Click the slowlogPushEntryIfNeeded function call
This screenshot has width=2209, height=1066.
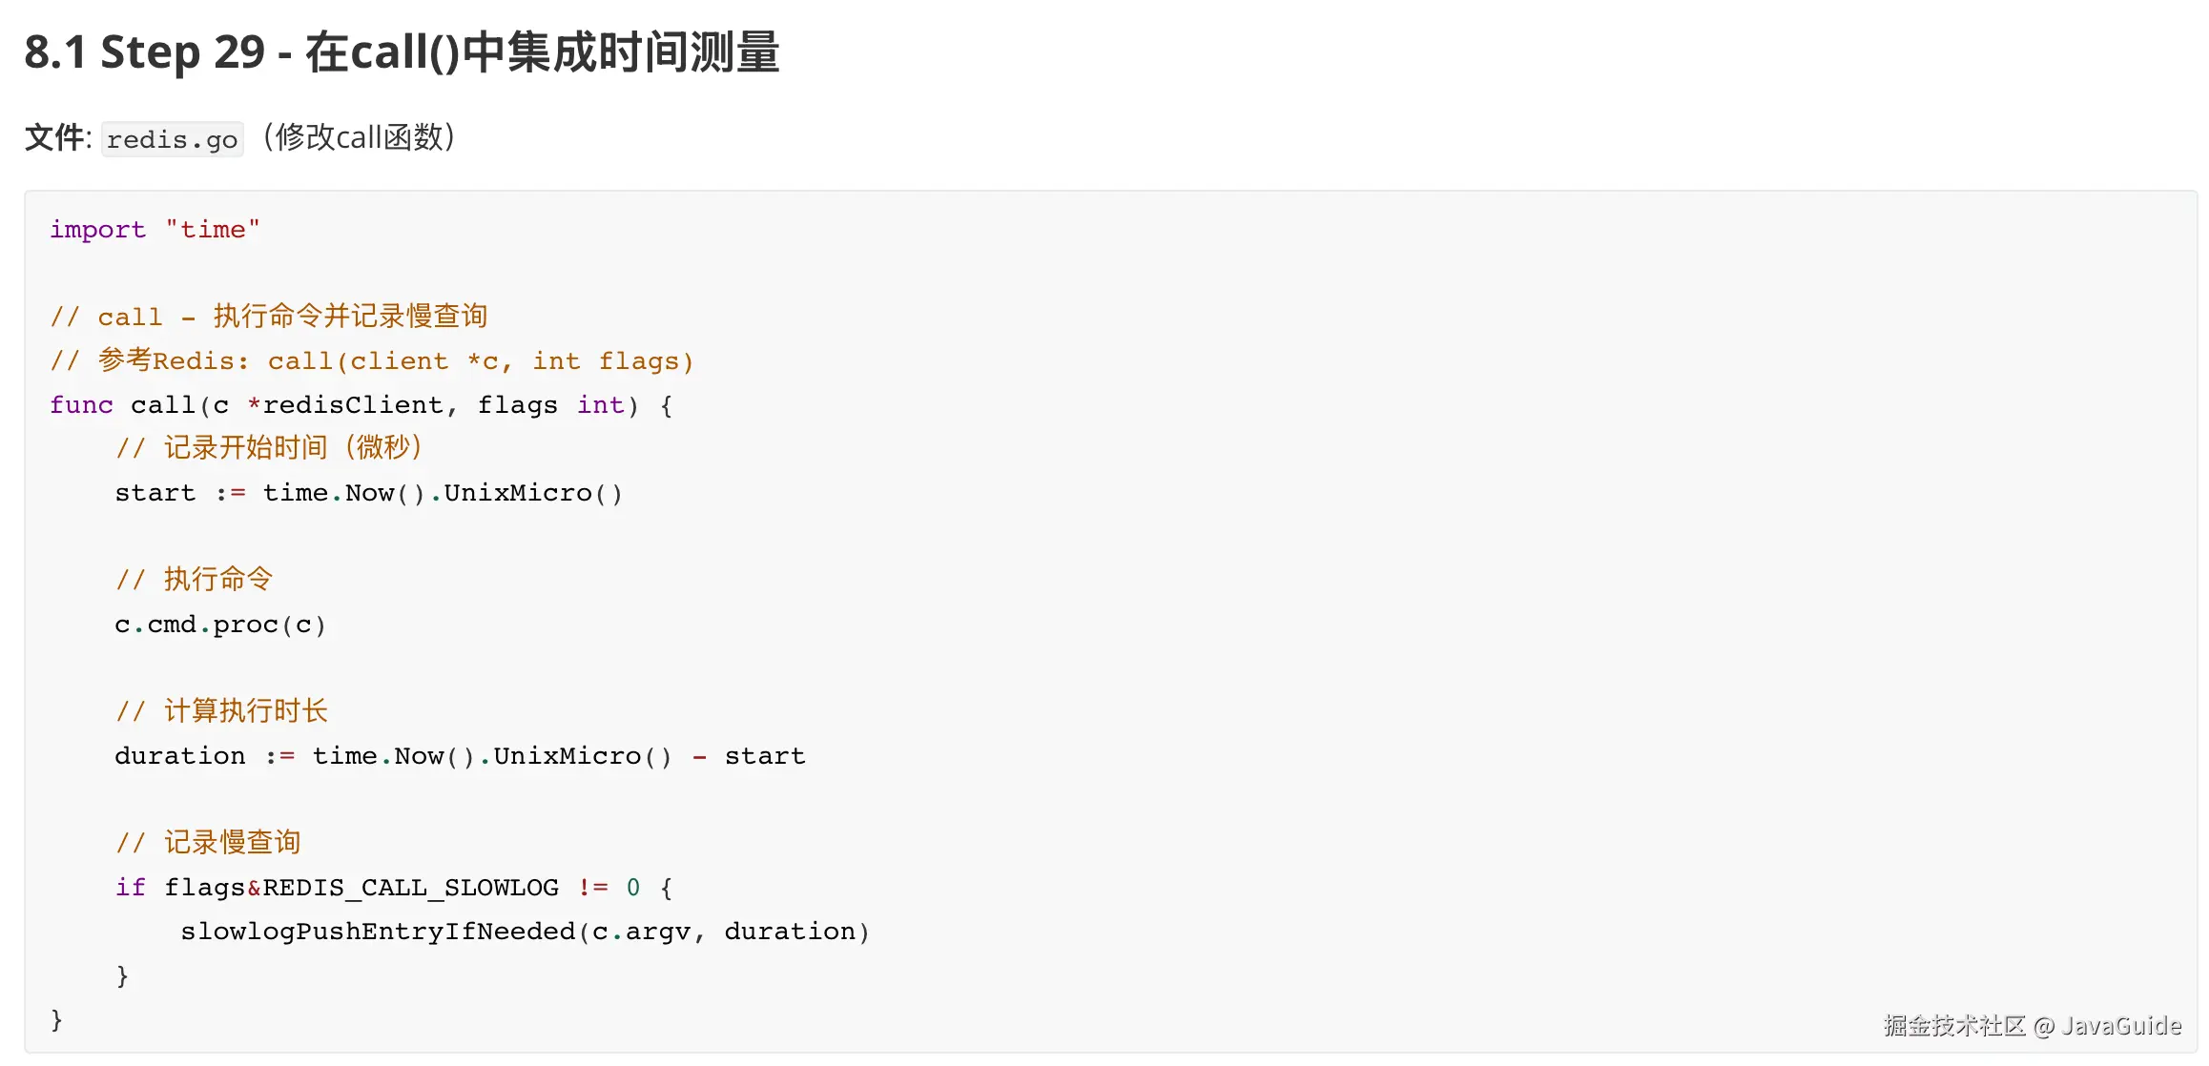(x=378, y=932)
